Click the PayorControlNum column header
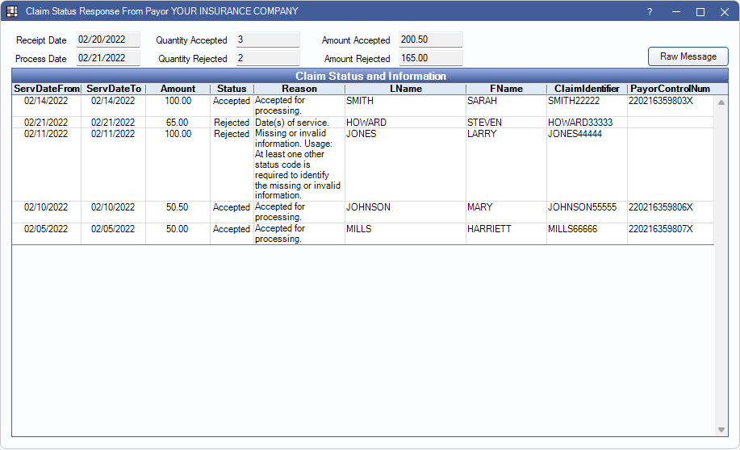The width and height of the screenshot is (740, 450). coord(670,89)
